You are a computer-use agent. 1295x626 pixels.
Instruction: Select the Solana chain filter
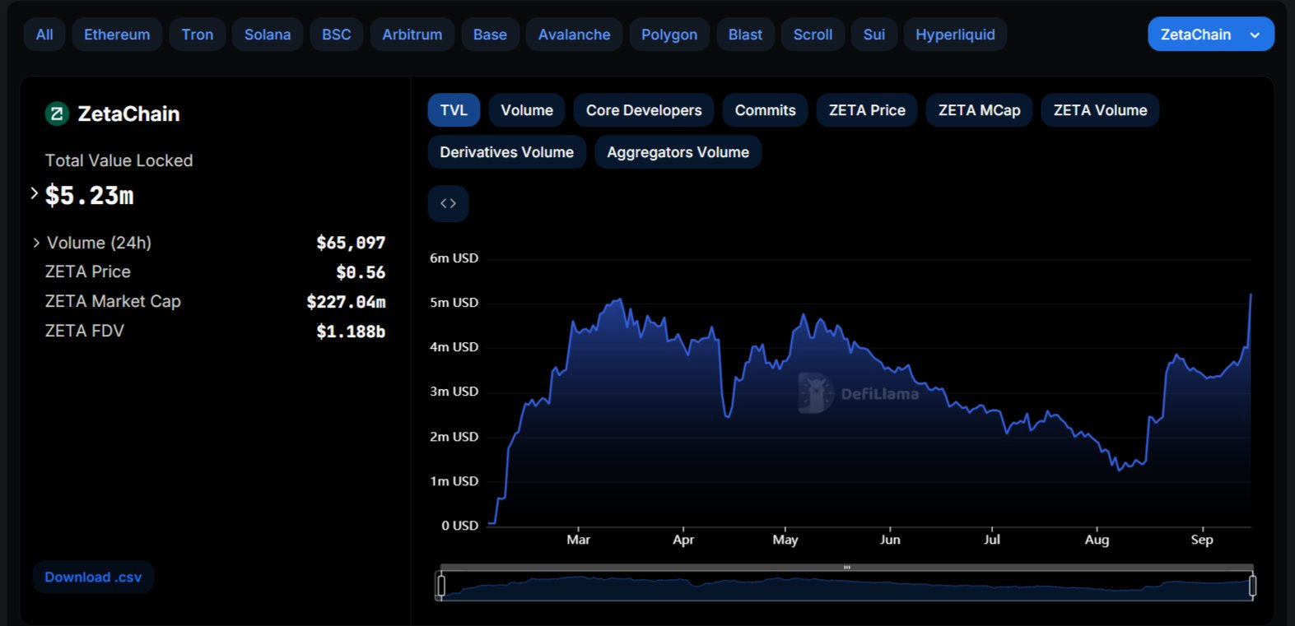coord(268,35)
